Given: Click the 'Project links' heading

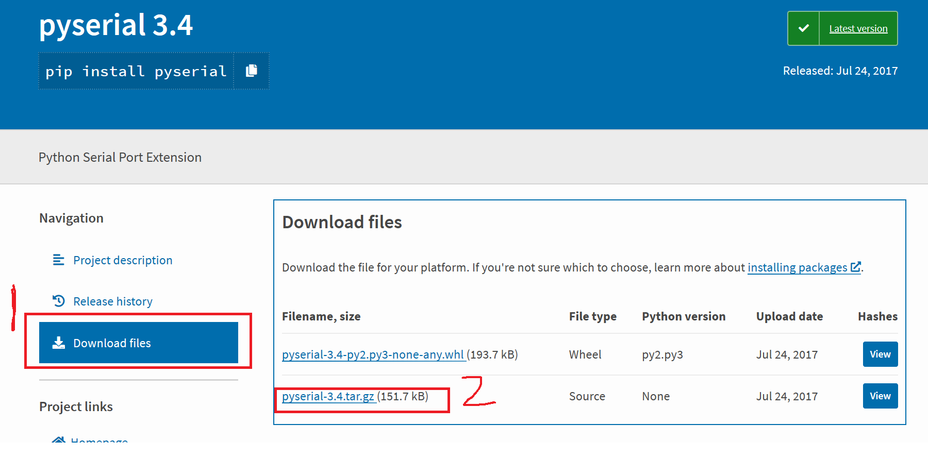Looking at the screenshot, I should click(76, 406).
